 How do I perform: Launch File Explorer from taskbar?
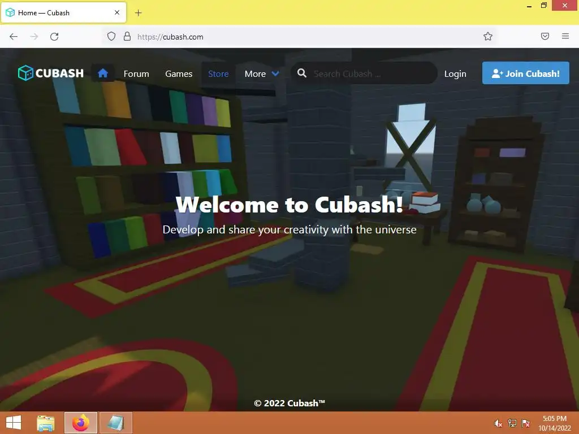46,423
